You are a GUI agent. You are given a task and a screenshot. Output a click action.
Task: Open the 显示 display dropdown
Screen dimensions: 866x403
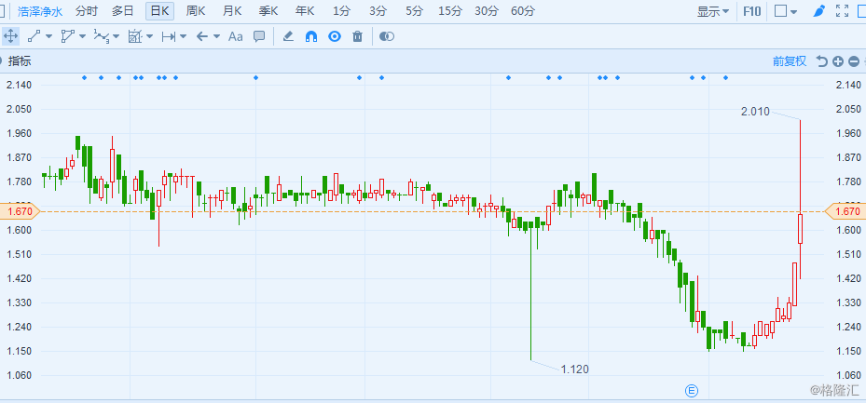pyautogui.click(x=713, y=12)
